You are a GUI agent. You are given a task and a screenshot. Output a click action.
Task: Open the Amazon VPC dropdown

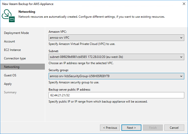116,38
